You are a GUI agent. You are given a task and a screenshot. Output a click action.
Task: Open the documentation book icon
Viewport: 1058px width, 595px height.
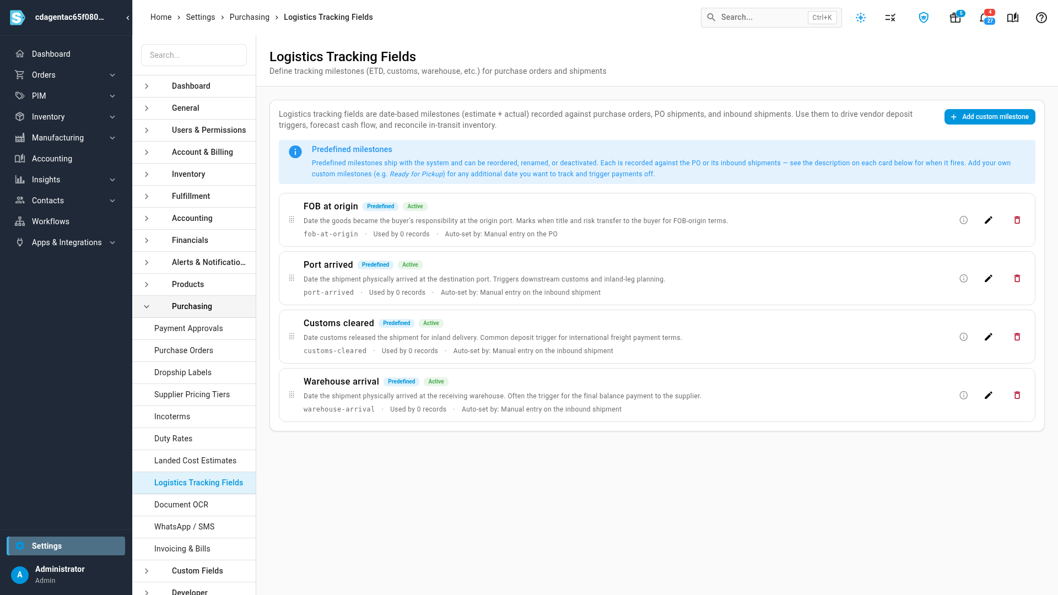(x=1013, y=18)
